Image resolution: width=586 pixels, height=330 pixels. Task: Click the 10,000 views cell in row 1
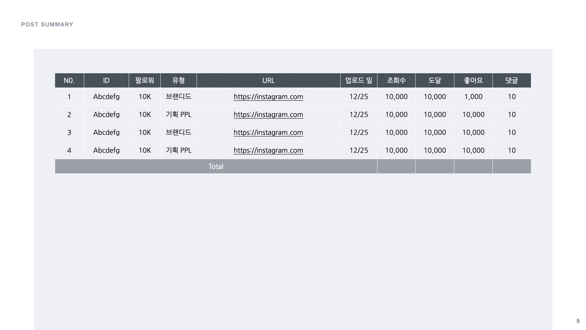tap(396, 97)
